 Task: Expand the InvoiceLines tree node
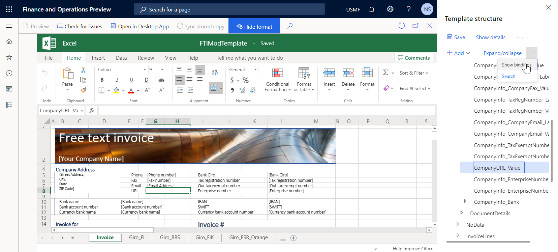tap(458, 235)
